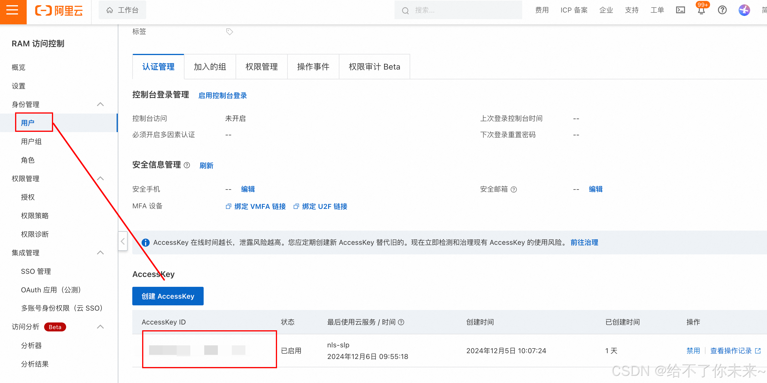Click 禁用 for the AccessKey row
Viewport: 767px width, 383px height.
point(693,351)
